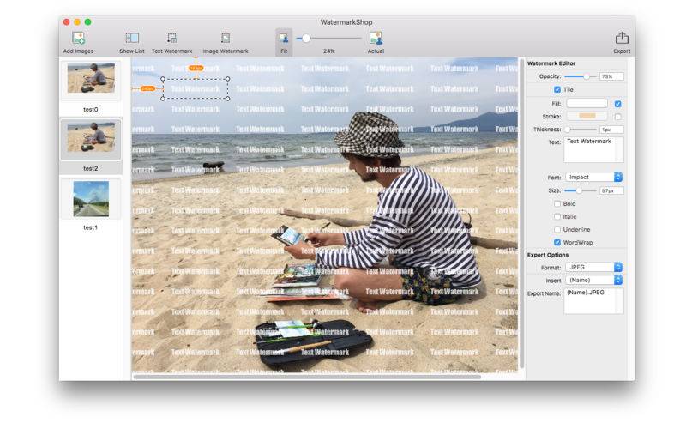
Task: Add an Image Watermark from the toolbar
Action: tap(226, 38)
